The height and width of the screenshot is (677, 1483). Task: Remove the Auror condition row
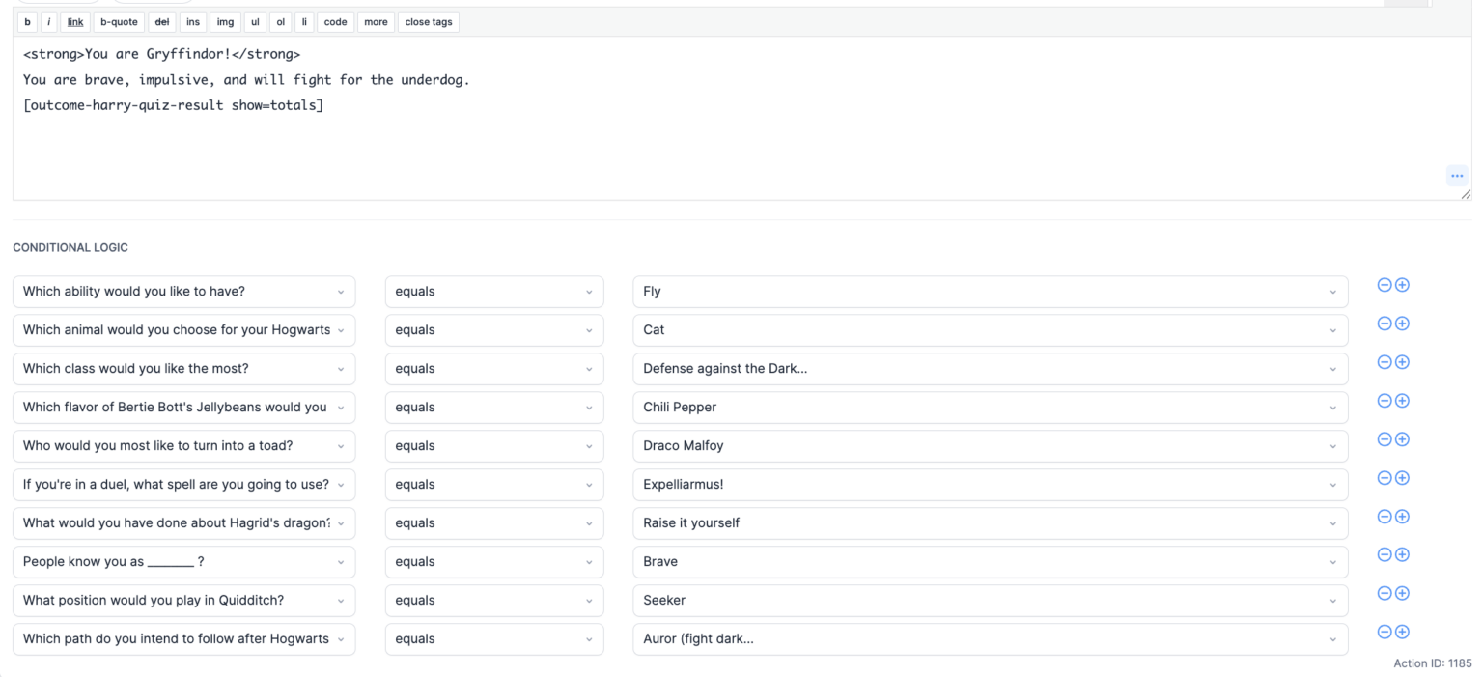(1384, 632)
